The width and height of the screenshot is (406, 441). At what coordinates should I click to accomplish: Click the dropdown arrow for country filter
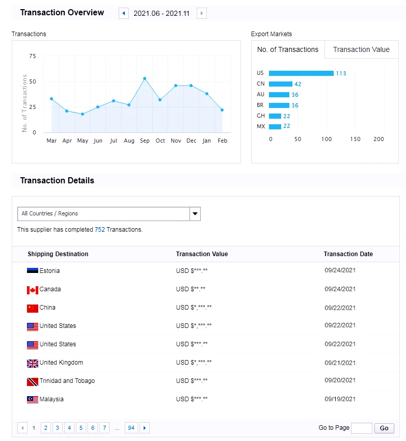[x=195, y=214]
